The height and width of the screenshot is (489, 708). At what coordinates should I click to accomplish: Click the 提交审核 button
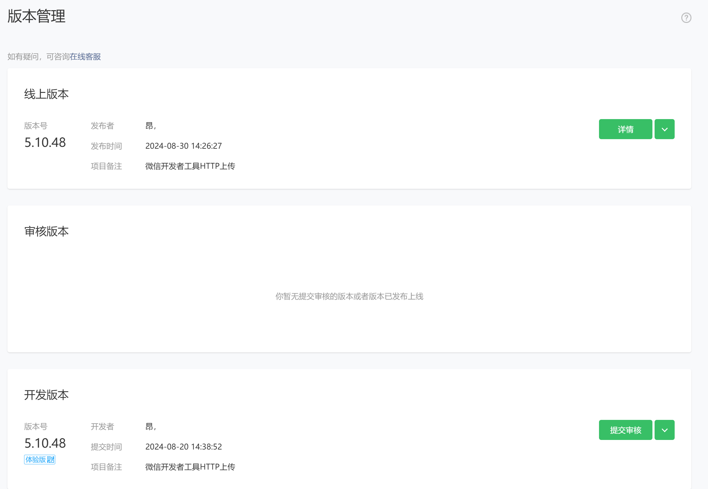[x=625, y=430]
